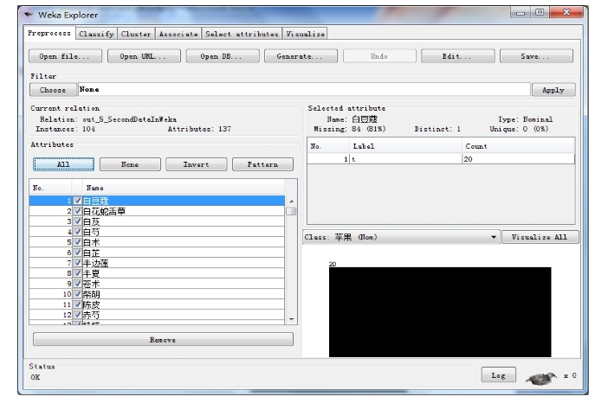The height and width of the screenshot is (403, 608).
Task: Maximize the Weka Explorer window
Action: pyautogui.click(x=540, y=12)
